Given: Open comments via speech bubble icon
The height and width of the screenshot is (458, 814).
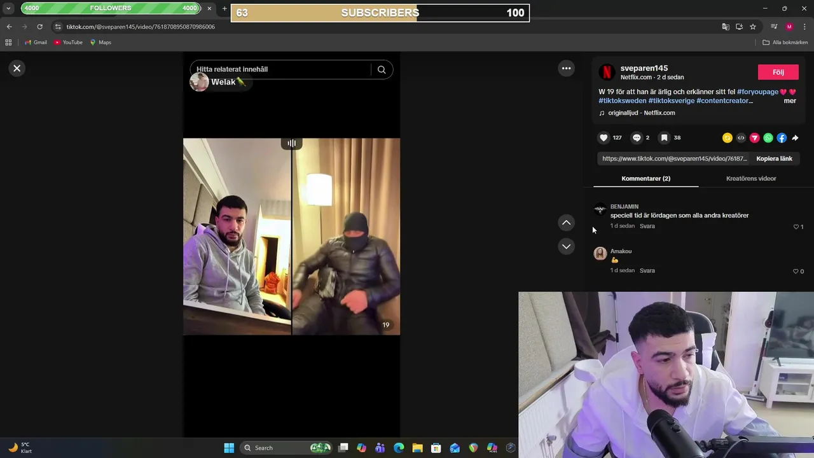Looking at the screenshot, I should [637, 137].
